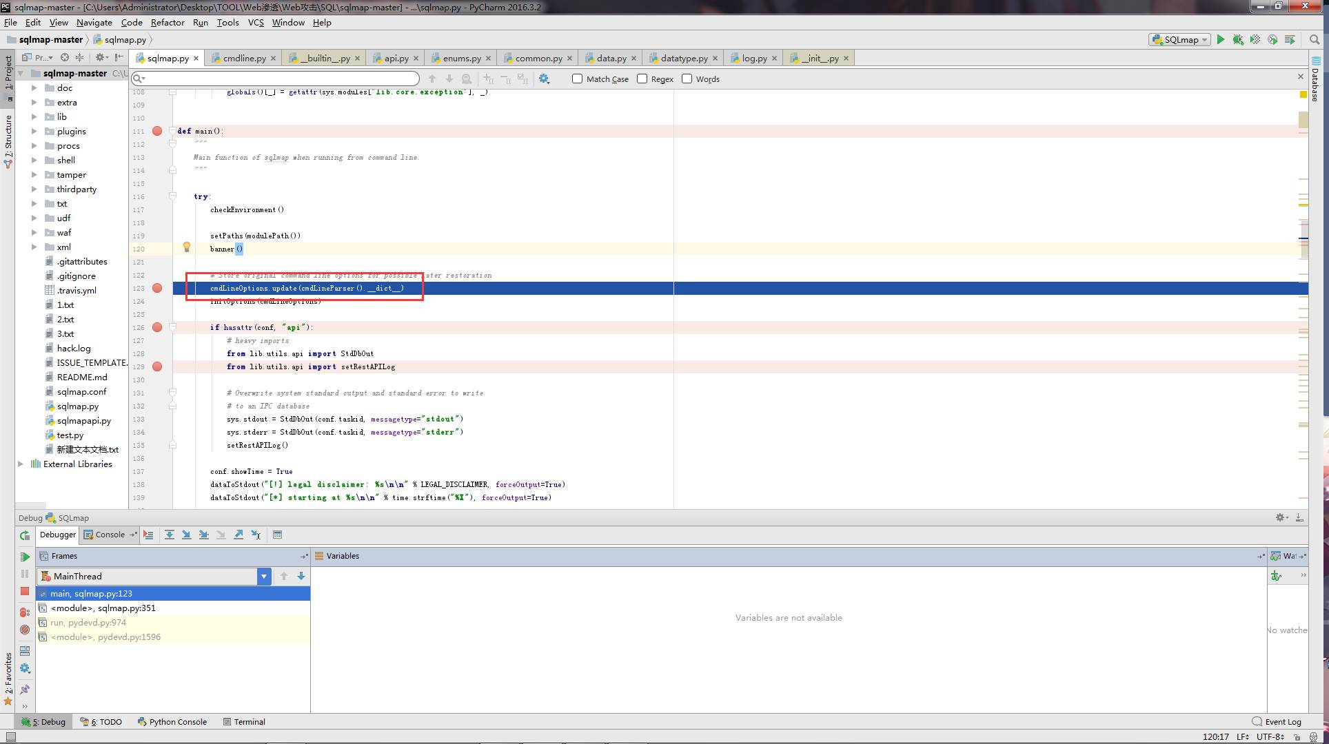
Task: Show Execution Point
Action: (x=148, y=535)
